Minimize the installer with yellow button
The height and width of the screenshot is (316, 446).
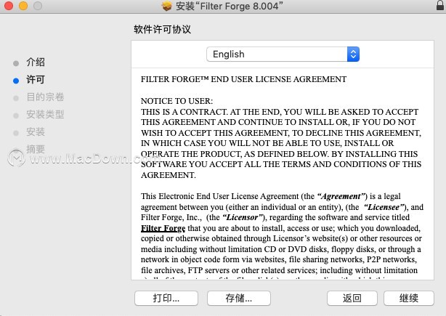point(23,6)
